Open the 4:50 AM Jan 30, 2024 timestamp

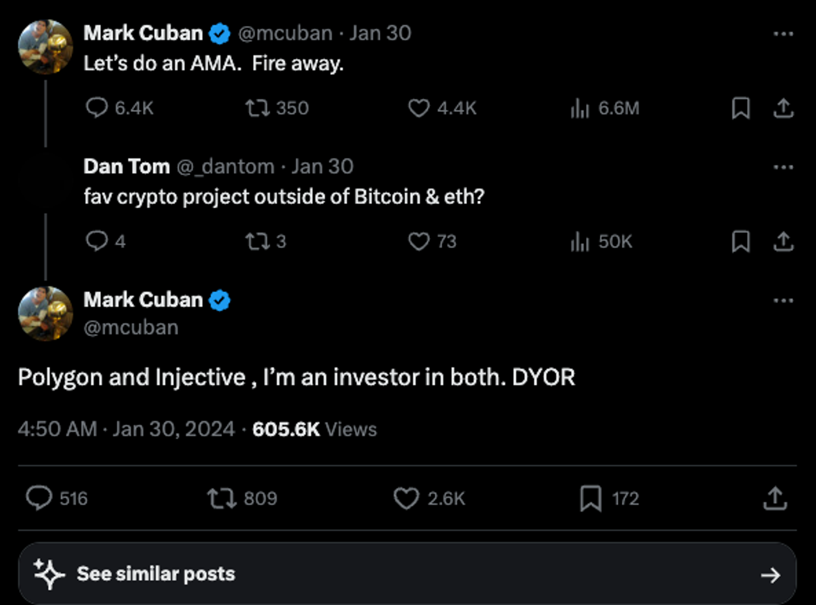point(126,429)
